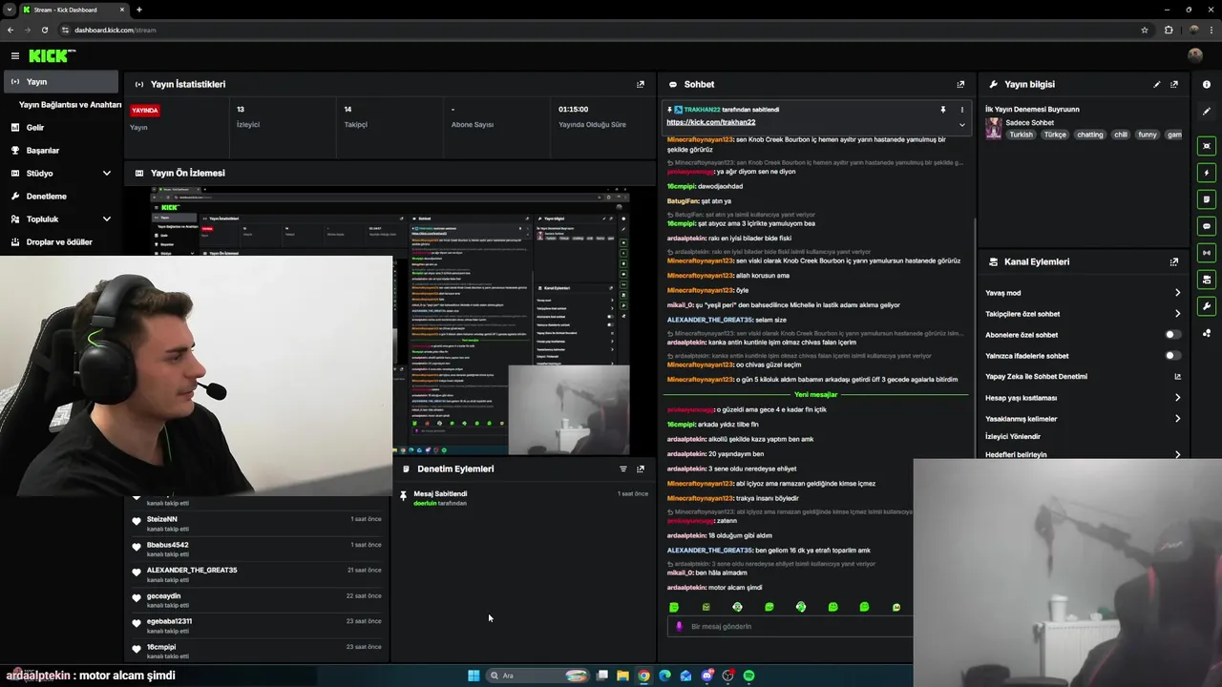Viewport: 1222px width, 687px height.
Task: Expand the Stüdyo sidebar section
Action: 106,174
